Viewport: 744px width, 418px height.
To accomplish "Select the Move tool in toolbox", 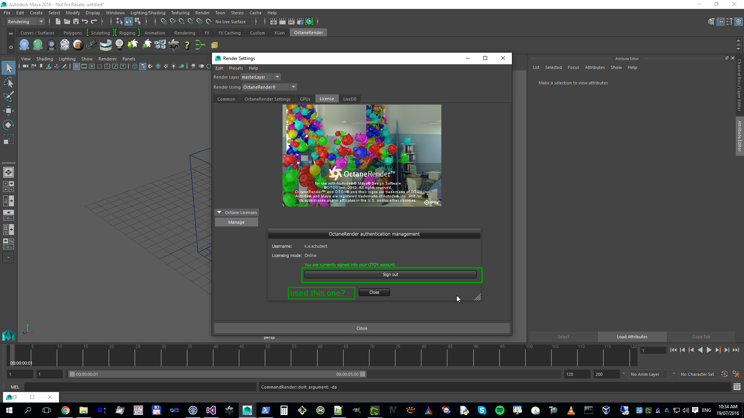I will click(8, 111).
